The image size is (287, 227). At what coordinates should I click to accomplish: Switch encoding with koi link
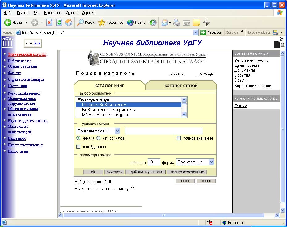37,43
